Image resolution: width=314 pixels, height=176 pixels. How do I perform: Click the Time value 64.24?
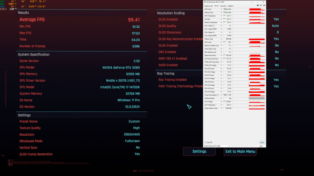point(135,40)
